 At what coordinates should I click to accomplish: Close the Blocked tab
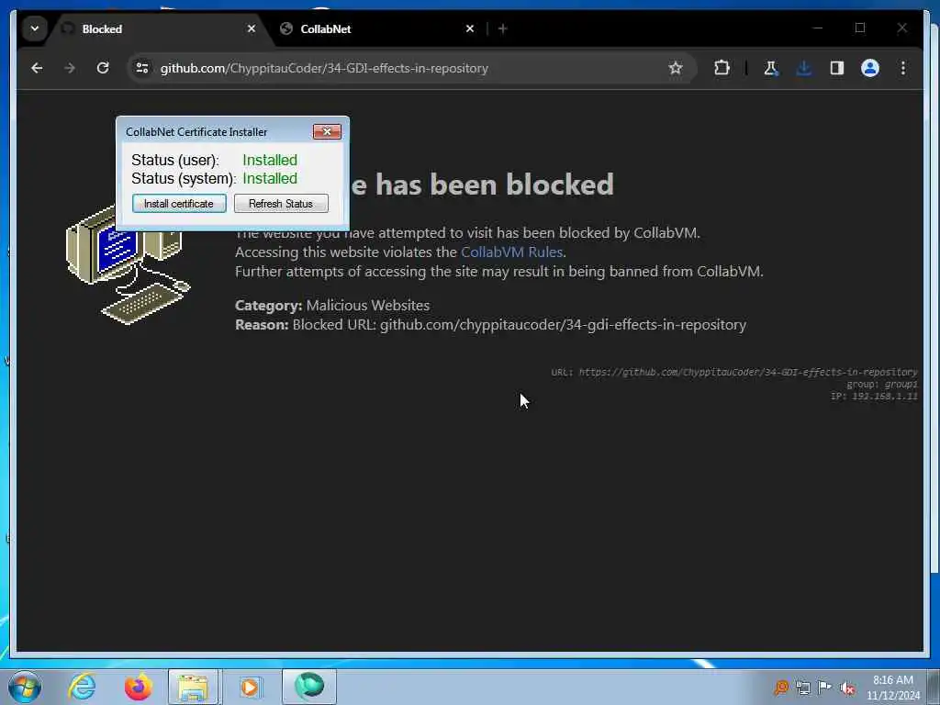pos(252,28)
